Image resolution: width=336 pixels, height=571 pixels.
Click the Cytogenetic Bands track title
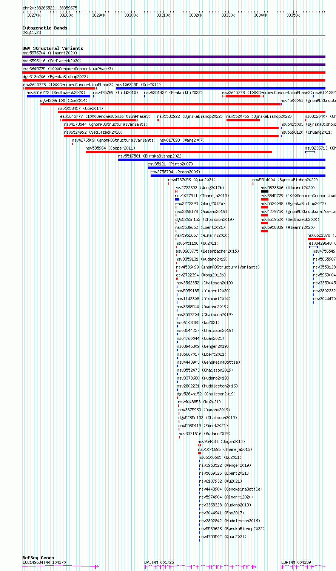coord(45,28)
